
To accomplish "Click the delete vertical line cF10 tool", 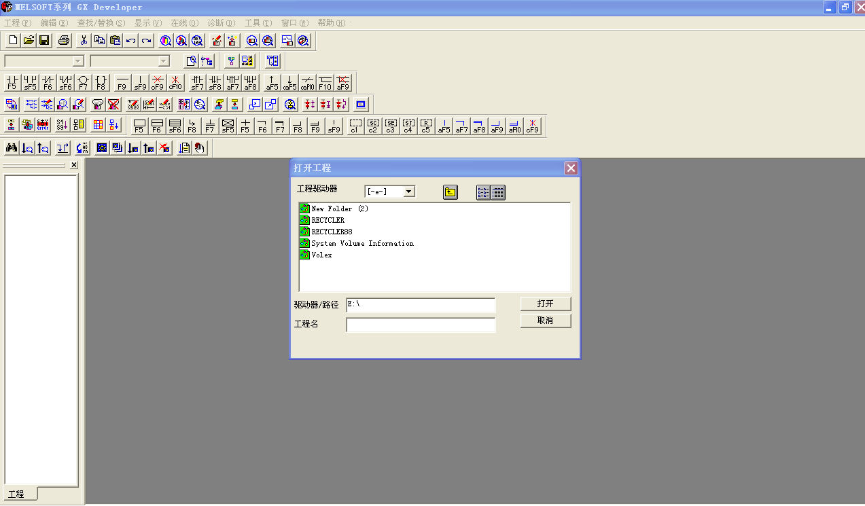I will click(x=175, y=83).
